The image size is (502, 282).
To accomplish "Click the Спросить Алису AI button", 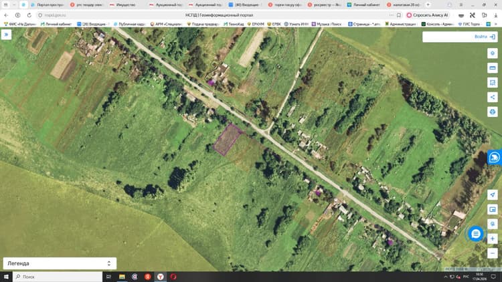I will (428, 15).
